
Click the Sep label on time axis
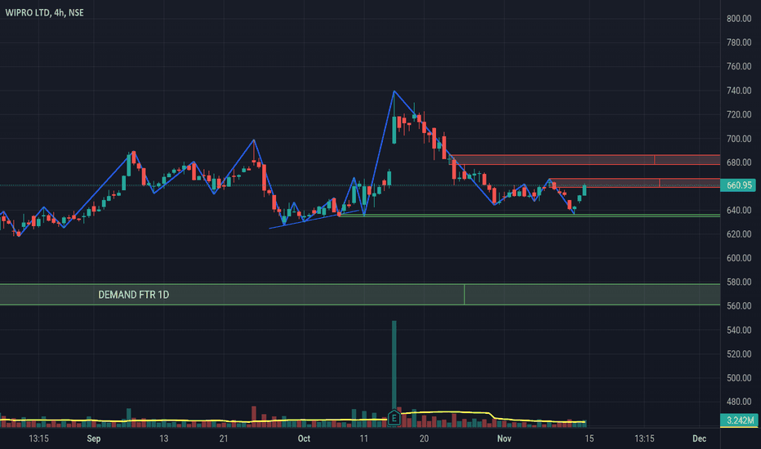tap(94, 439)
